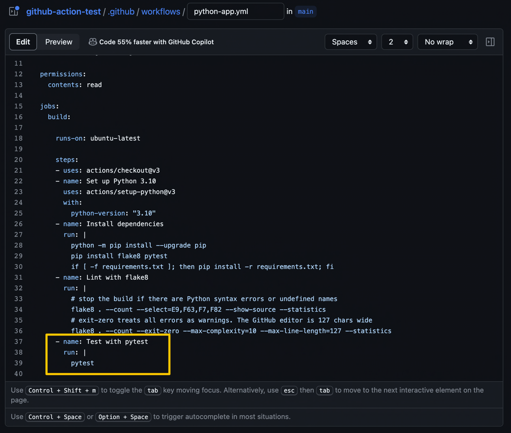Click line number 40 in gutter
The image size is (511, 433).
pos(18,374)
